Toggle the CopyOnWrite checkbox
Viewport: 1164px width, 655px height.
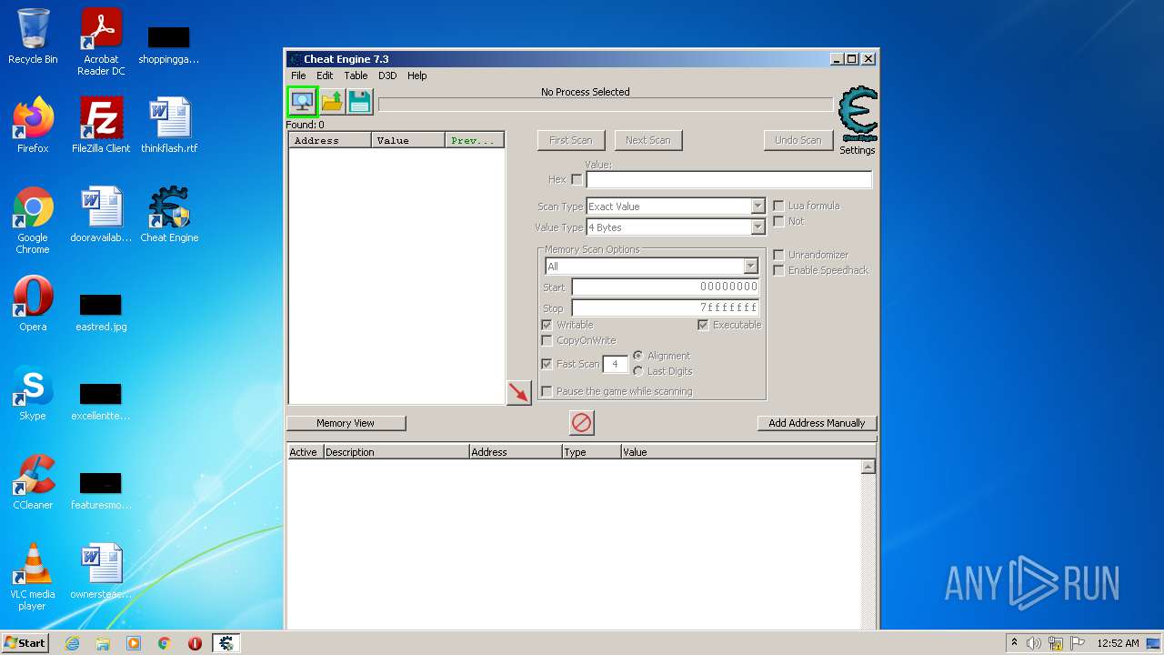point(547,340)
